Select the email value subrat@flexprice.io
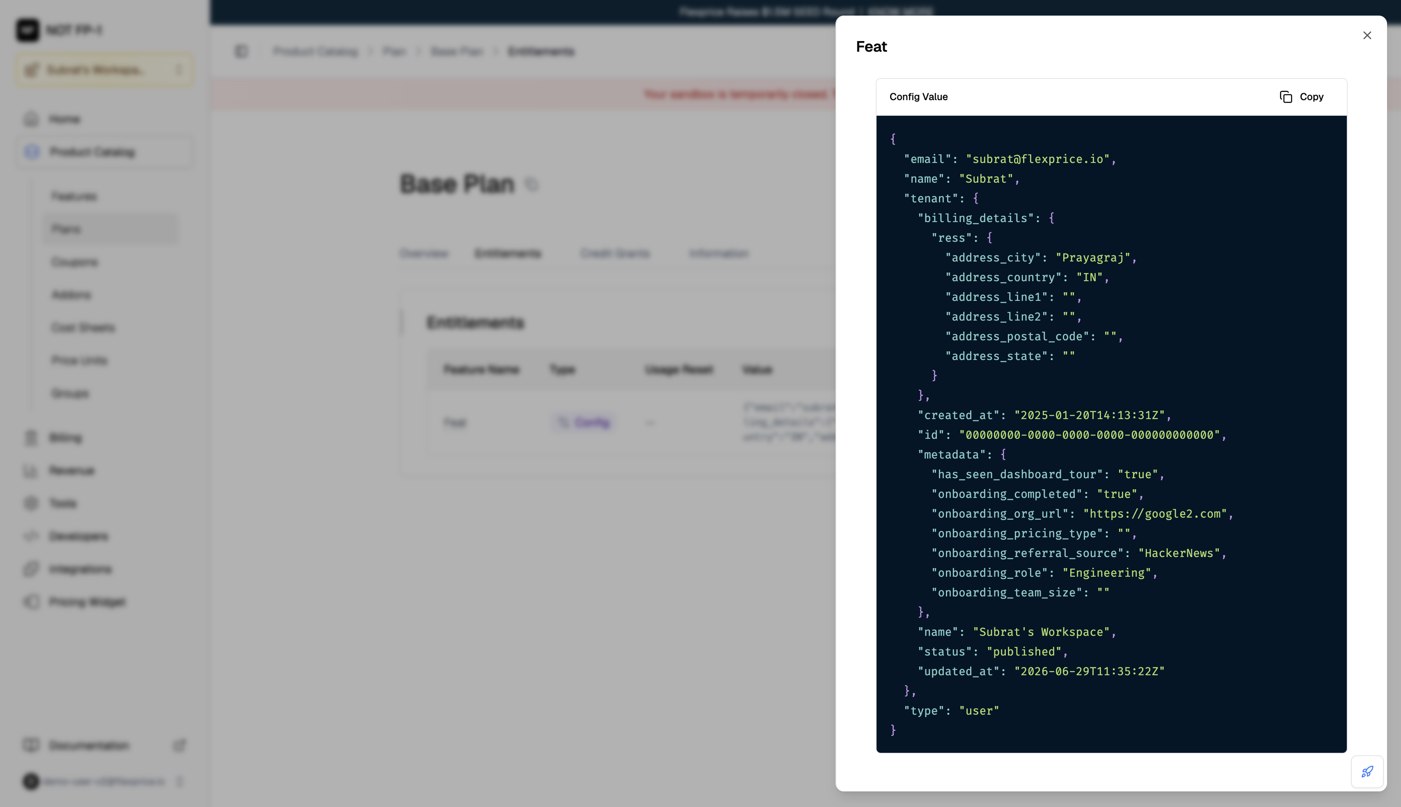Image resolution: width=1401 pixels, height=807 pixels. click(x=1037, y=159)
